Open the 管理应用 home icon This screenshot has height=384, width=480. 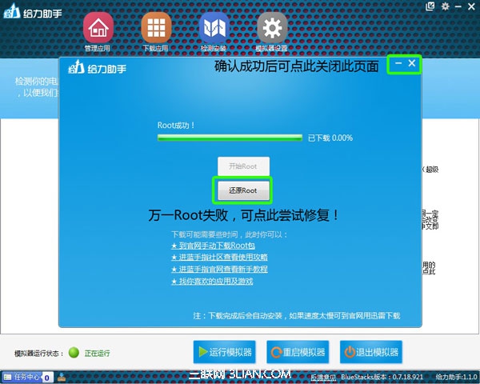[98, 31]
